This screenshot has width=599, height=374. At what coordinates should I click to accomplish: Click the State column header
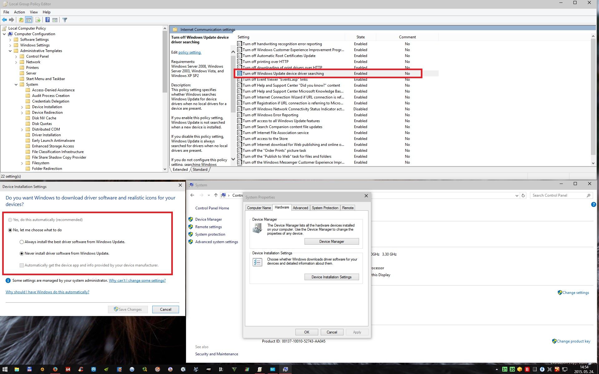[361, 37]
